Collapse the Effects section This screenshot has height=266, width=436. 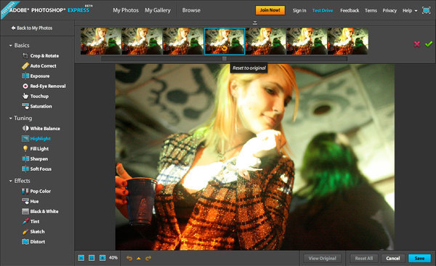point(11,181)
